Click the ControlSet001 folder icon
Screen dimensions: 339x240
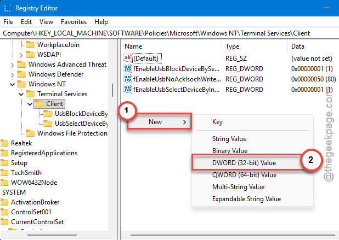click(x=4, y=212)
